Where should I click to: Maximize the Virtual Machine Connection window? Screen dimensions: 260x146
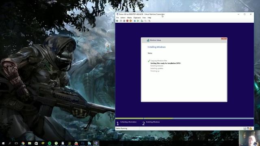[245, 15]
